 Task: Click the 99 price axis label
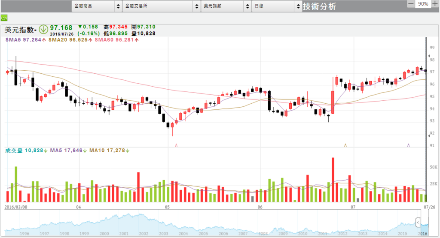click(x=432, y=48)
